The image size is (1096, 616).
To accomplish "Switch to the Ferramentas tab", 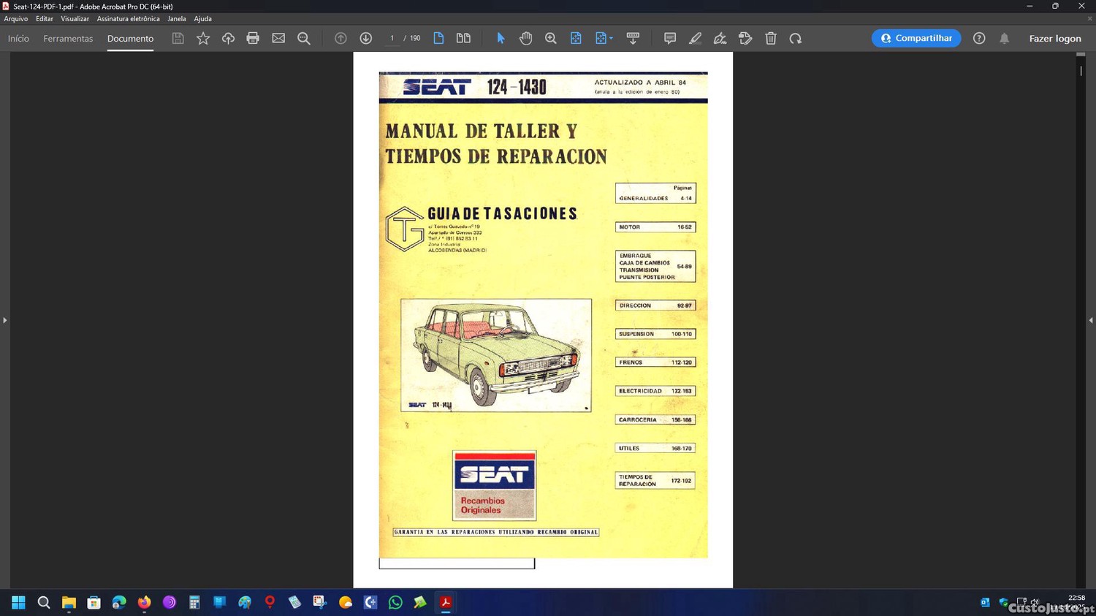I will point(68,39).
